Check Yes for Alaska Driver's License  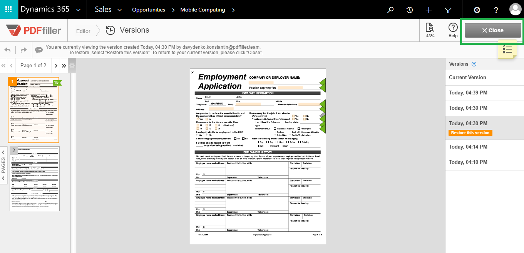[x=293, y=119]
